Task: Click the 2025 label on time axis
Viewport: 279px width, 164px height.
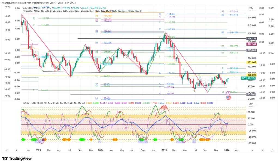Action: pyautogui.click(x=164, y=150)
